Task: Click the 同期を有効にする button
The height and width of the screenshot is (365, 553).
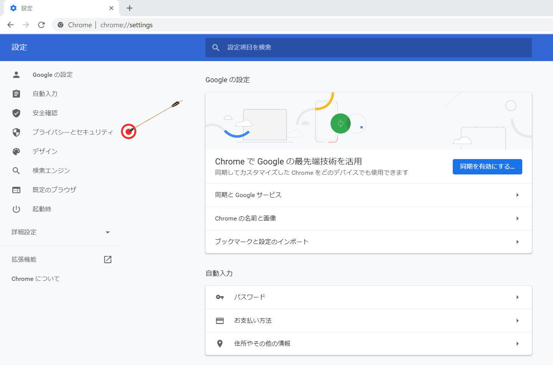Action: coord(487,167)
